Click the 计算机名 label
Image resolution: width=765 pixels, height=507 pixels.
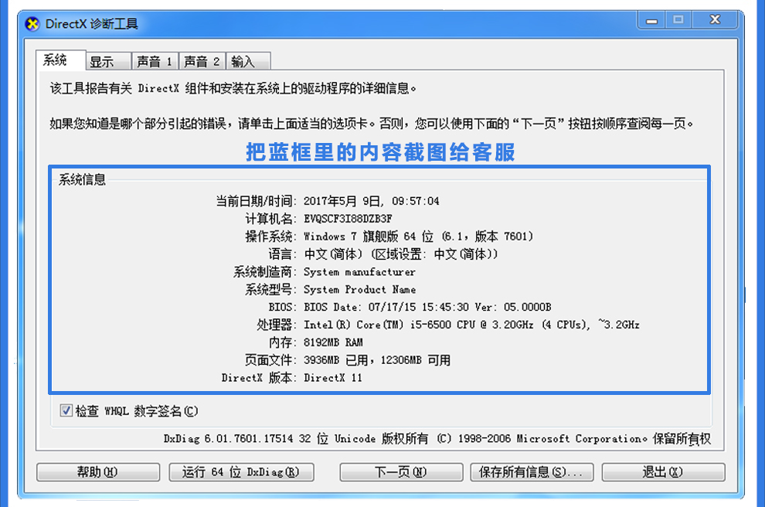coord(270,219)
